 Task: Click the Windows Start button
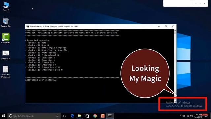4,116
